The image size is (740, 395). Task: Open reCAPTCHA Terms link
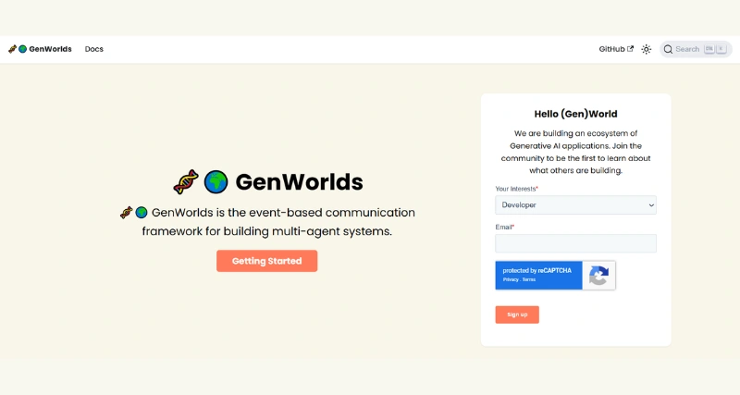(x=529, y=280)
